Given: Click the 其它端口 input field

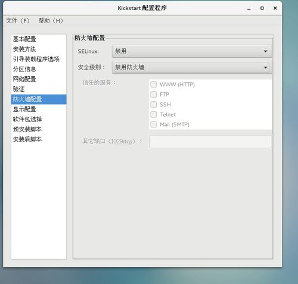Looking at the screenshot, I should [210, 142].
